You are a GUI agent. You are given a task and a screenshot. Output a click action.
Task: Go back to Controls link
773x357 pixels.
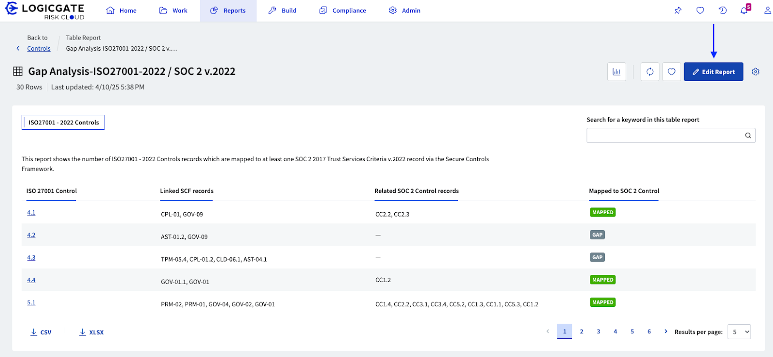point(39,49)
